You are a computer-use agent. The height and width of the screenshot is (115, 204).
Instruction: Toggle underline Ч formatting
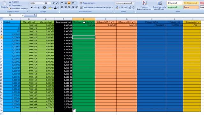(x=39, y=8)
